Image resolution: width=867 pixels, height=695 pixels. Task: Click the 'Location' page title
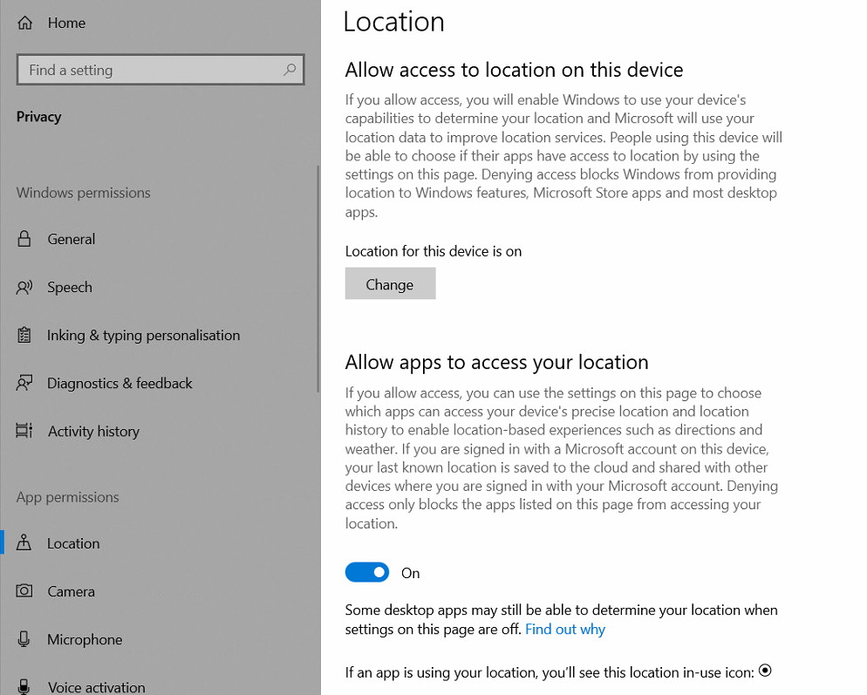(x=393, y=22)
